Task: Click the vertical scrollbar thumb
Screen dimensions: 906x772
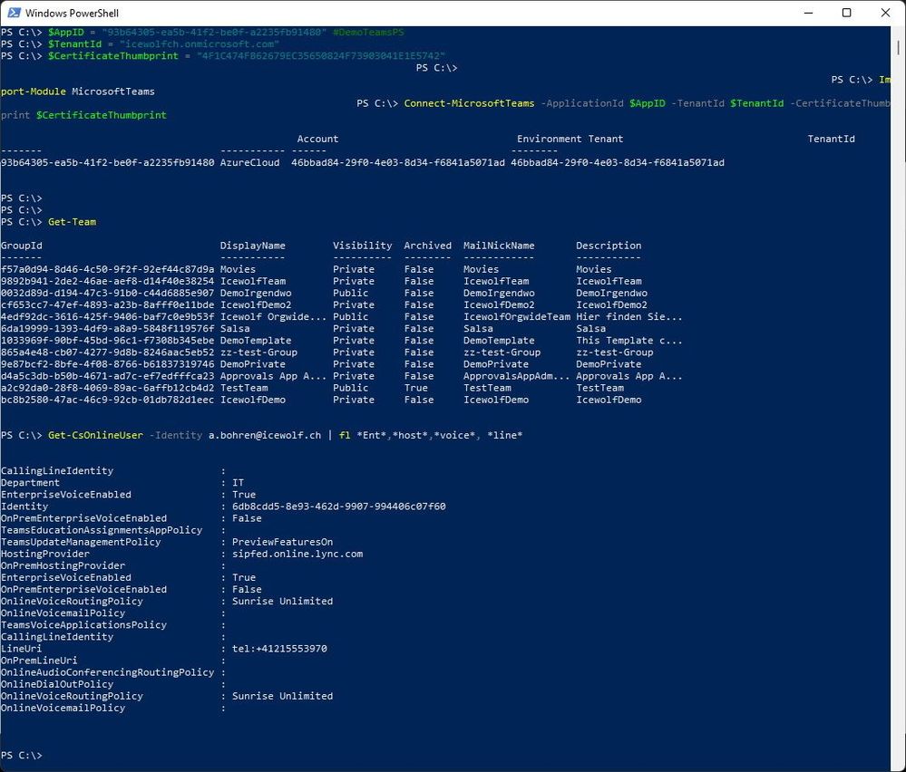Action: pos(899,48)
